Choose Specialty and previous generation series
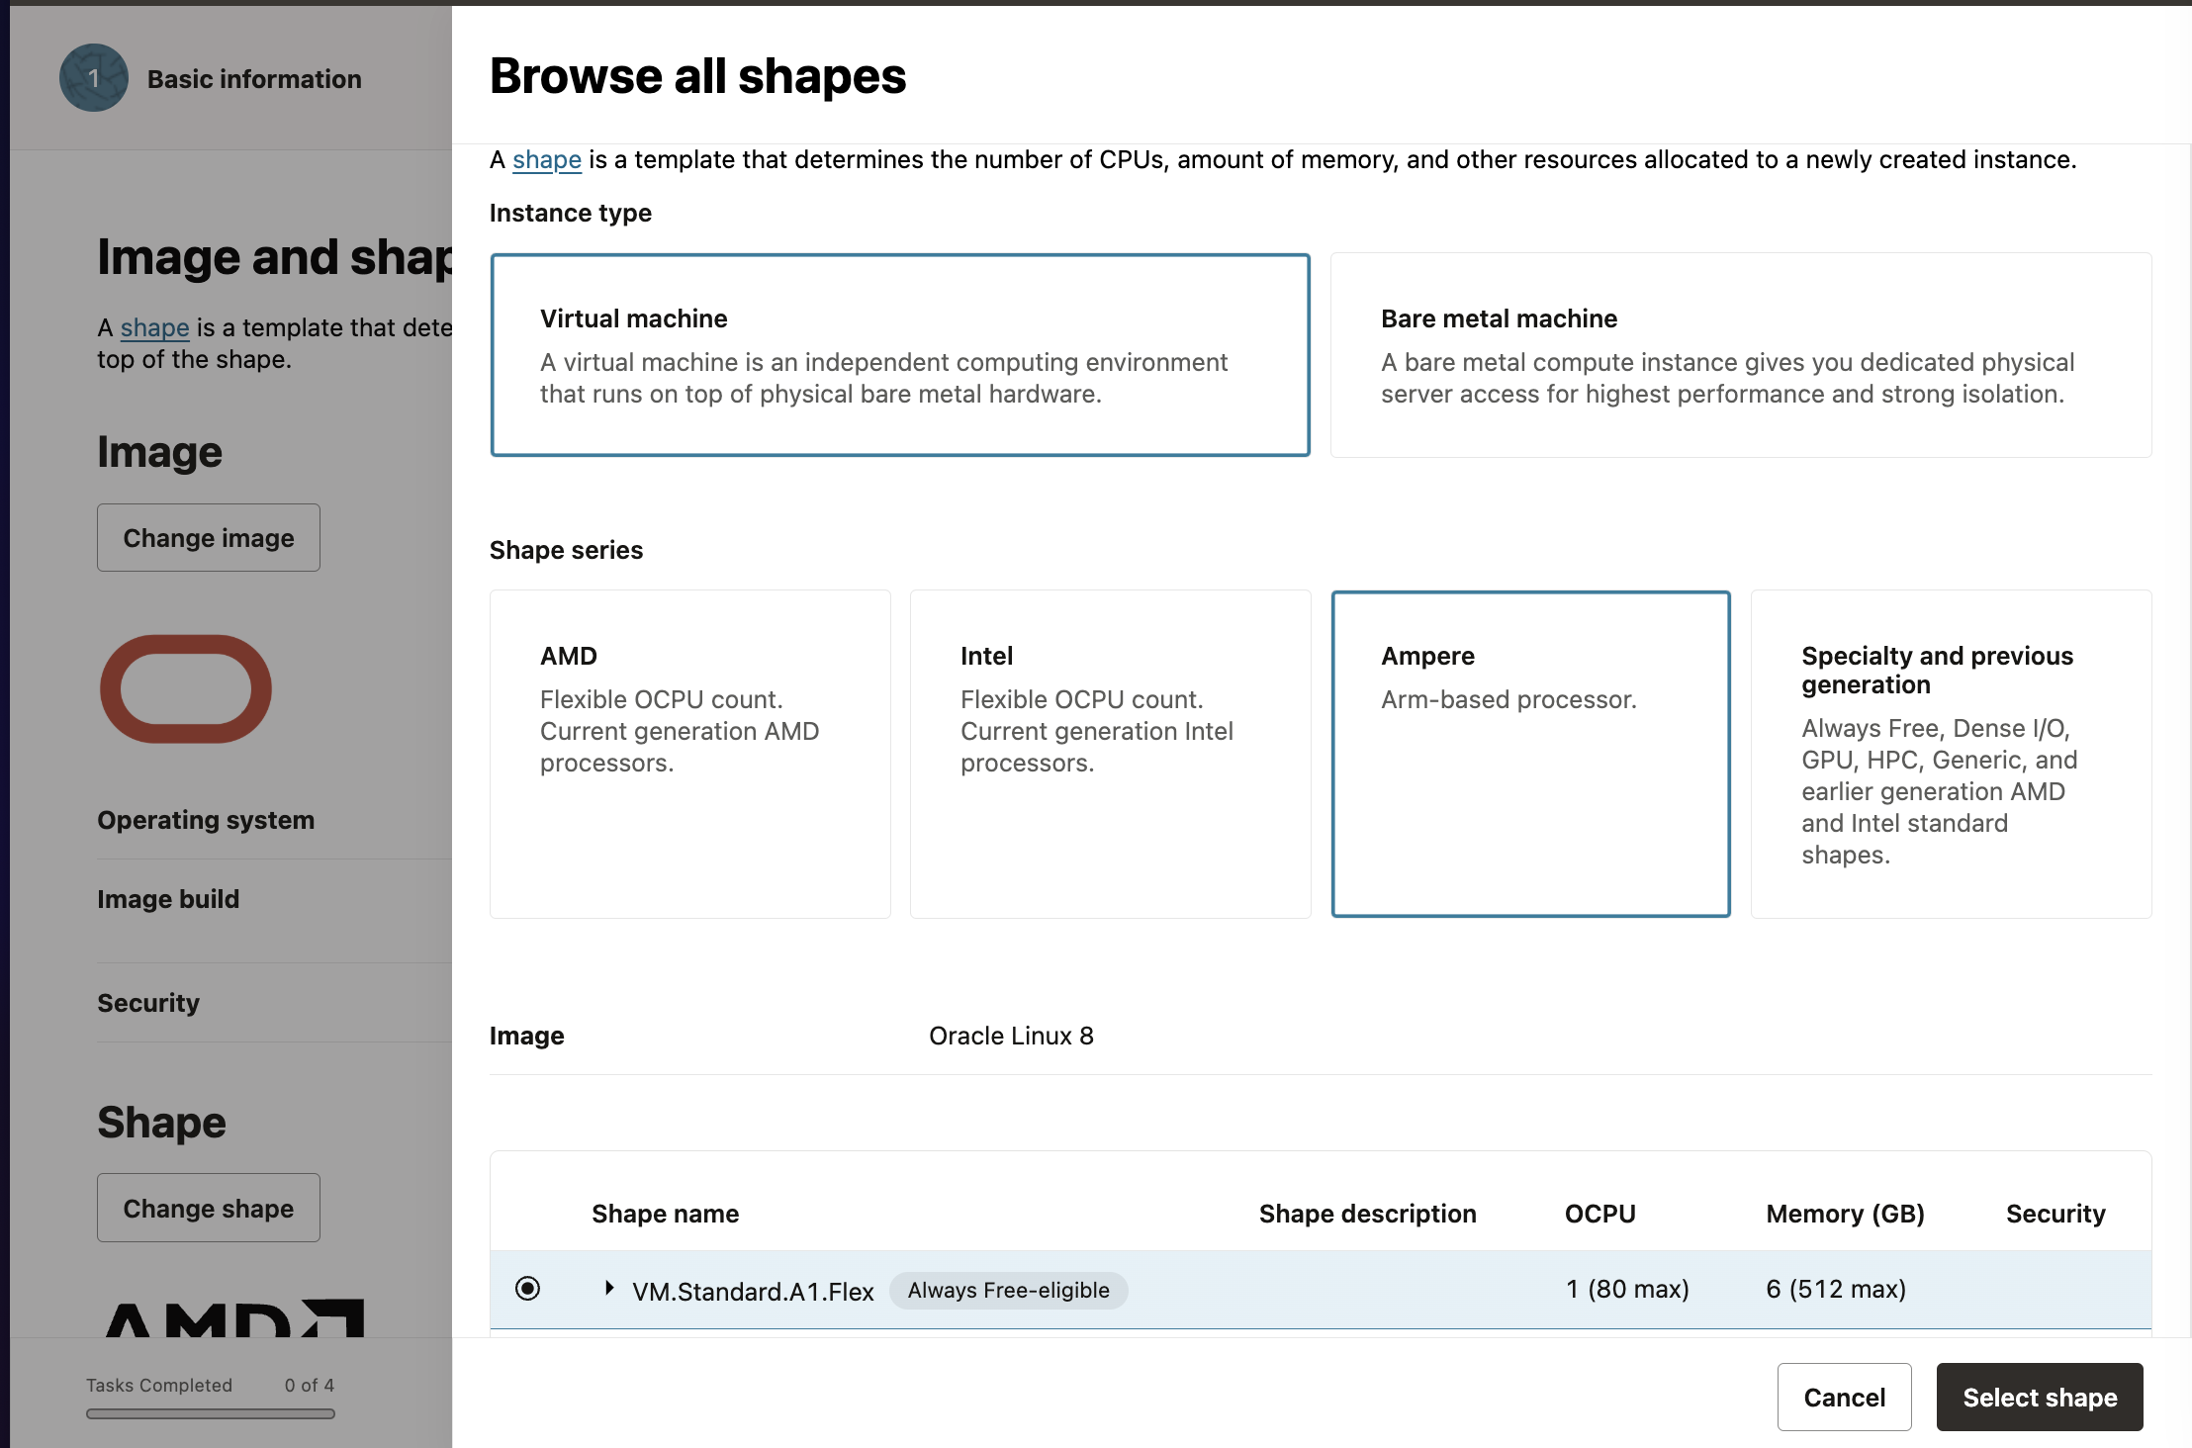2192x1448 pixels. pos(1952,755)
